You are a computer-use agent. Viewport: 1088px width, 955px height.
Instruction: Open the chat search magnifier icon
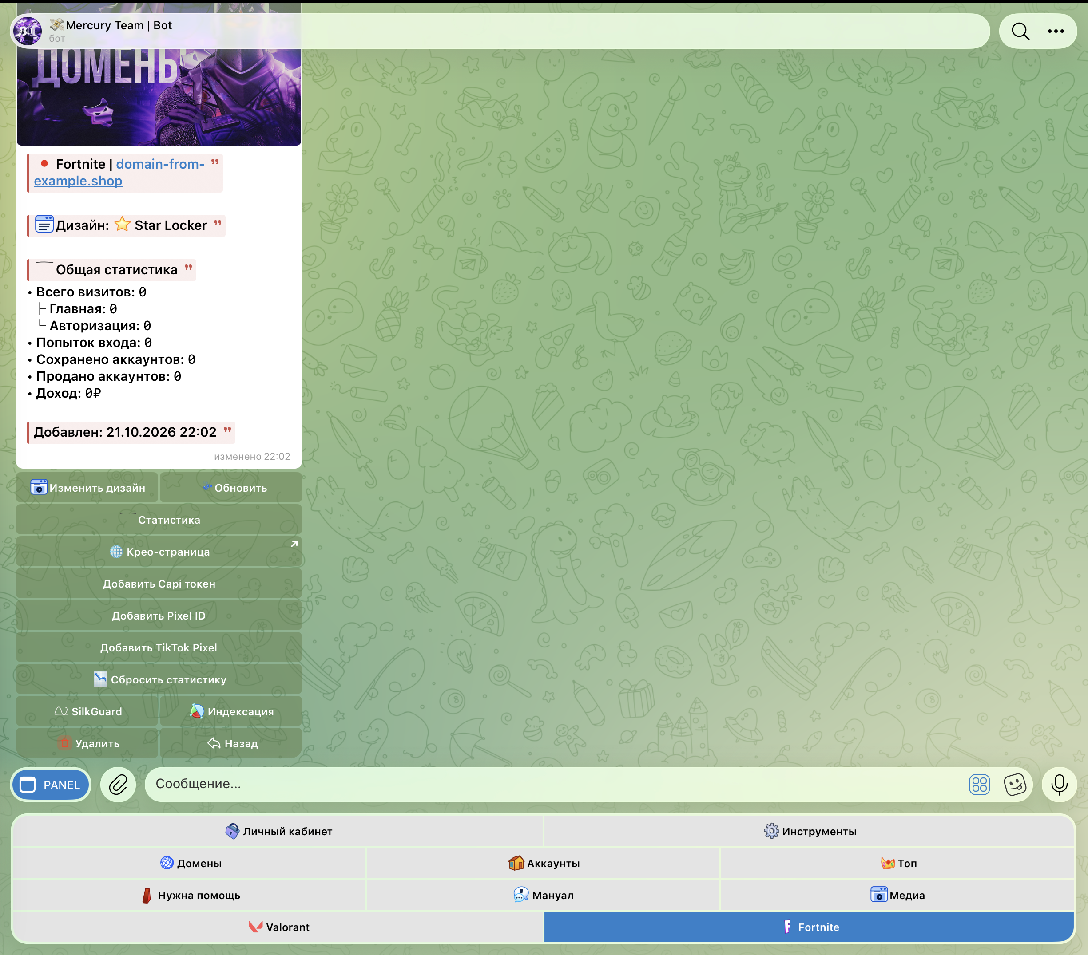(1020, 32)
